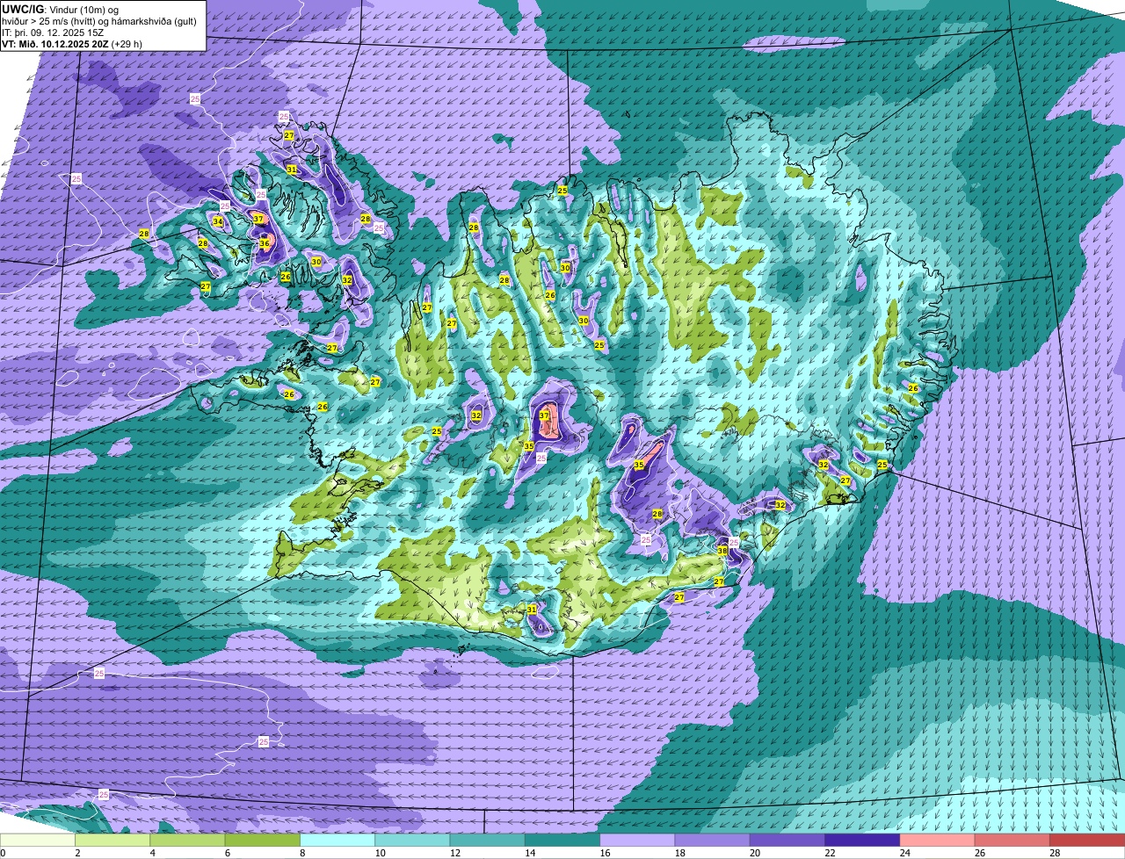The image size is (1125, 859).
Task: Select the 18–20 m/s purple legend swatch
Action: coord(713,840)
